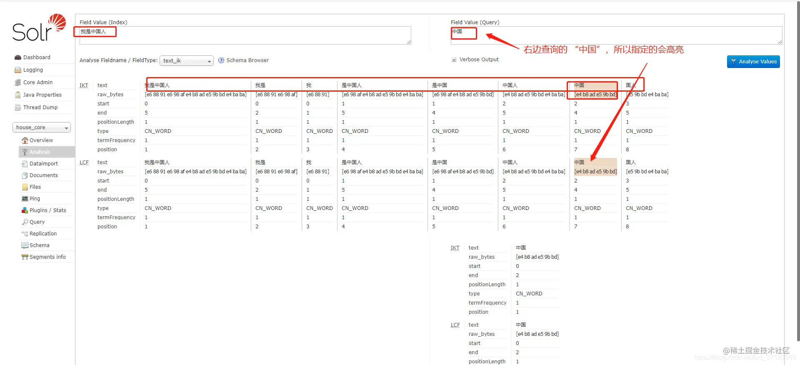Open the Query menu item

(37, 222)
